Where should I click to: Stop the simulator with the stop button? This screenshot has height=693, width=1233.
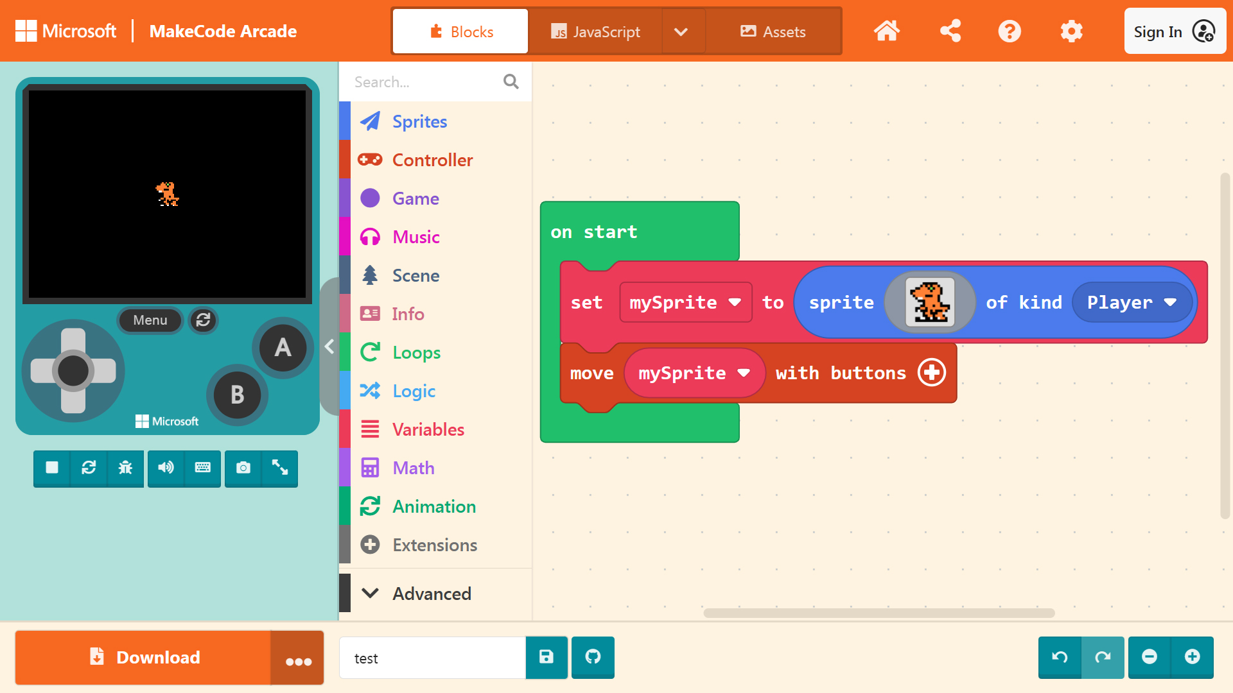coord(52,468)
